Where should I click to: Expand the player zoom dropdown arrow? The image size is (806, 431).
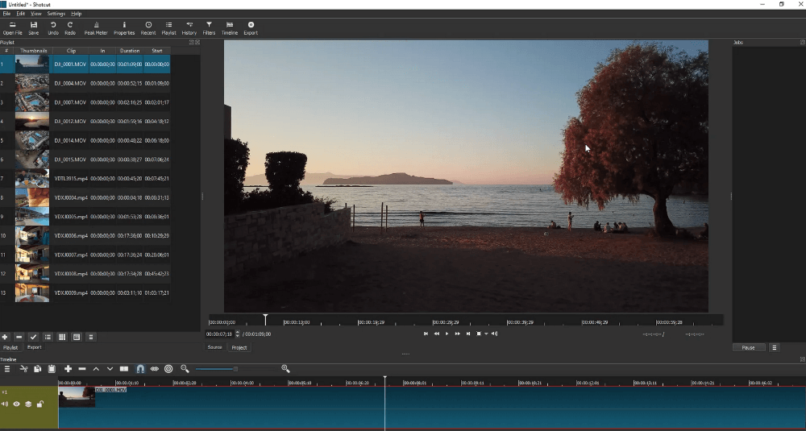tap(486, 334)
